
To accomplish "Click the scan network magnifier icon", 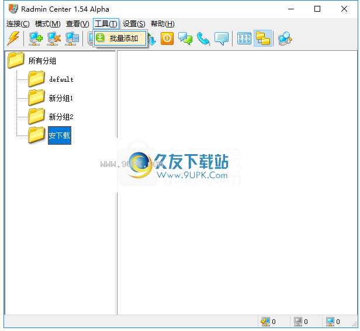I will (285, 39).
